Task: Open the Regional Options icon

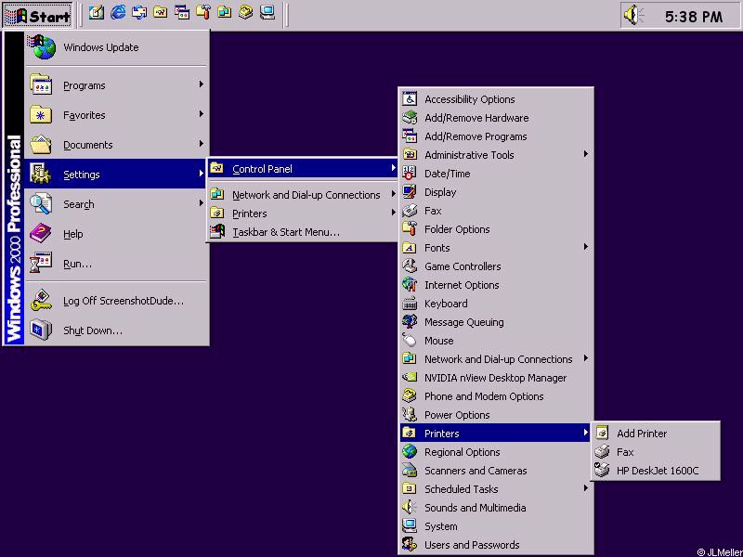Action: pyautogui.click(x=410, y=451)
